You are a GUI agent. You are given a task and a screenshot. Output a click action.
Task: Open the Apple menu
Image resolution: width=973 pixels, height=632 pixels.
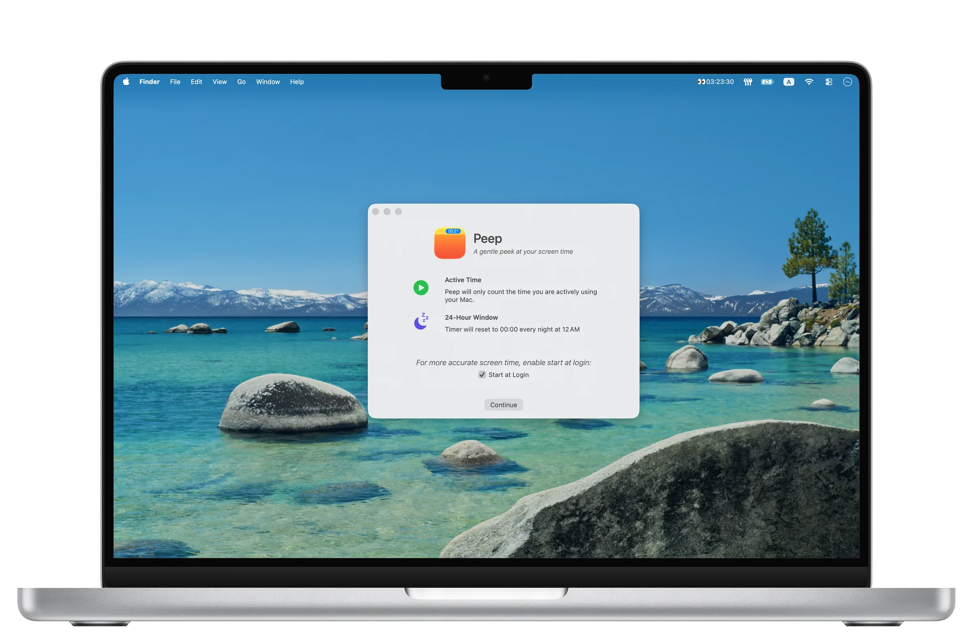coord(126,82)
